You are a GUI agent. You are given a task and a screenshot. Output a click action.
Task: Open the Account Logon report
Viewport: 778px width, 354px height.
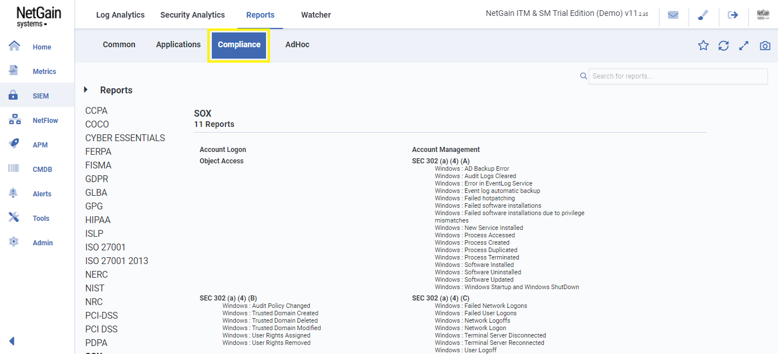coord(223,150)
